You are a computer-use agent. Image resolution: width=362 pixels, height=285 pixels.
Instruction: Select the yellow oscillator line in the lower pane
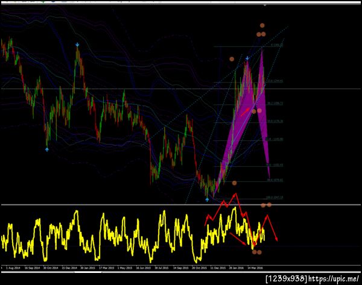(133, 235)
